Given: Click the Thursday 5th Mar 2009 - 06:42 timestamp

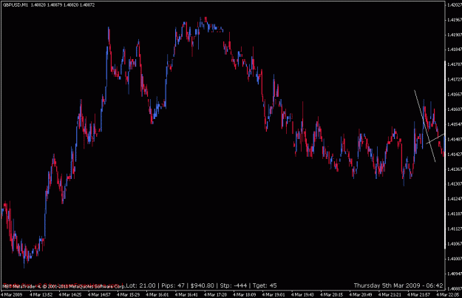Looking at the screenshot, I should coord(398,285).
